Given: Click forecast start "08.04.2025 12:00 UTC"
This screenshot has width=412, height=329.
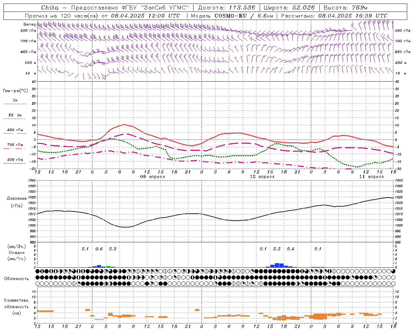Looking at the screenshot, I should point(145,16).
